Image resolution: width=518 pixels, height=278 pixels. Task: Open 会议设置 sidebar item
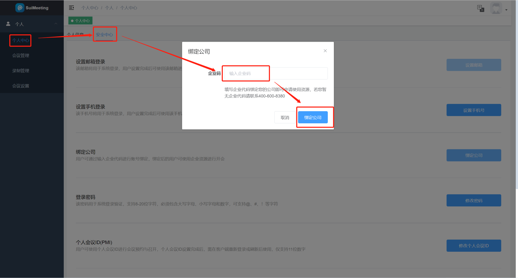click(x=21, y=86)
